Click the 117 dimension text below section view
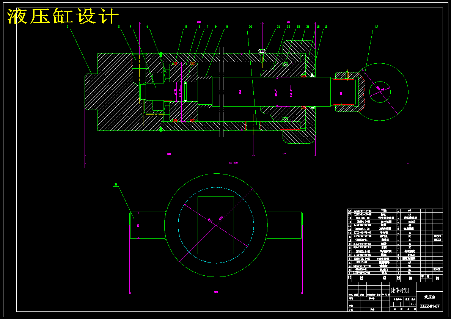This screenshot has width=451, height=319. pyautogui.click(x=284, y=154)
